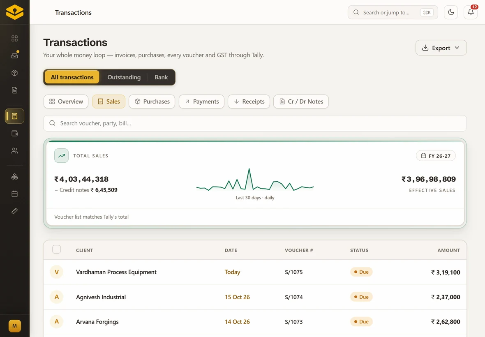Select the Purchases filter tab
485x337 pixels.
152,102
